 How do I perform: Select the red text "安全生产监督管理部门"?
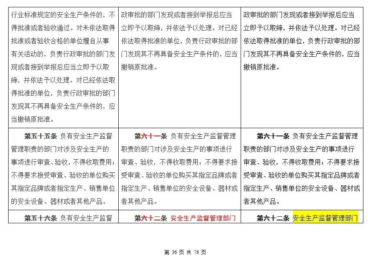(x=203, y=218)
